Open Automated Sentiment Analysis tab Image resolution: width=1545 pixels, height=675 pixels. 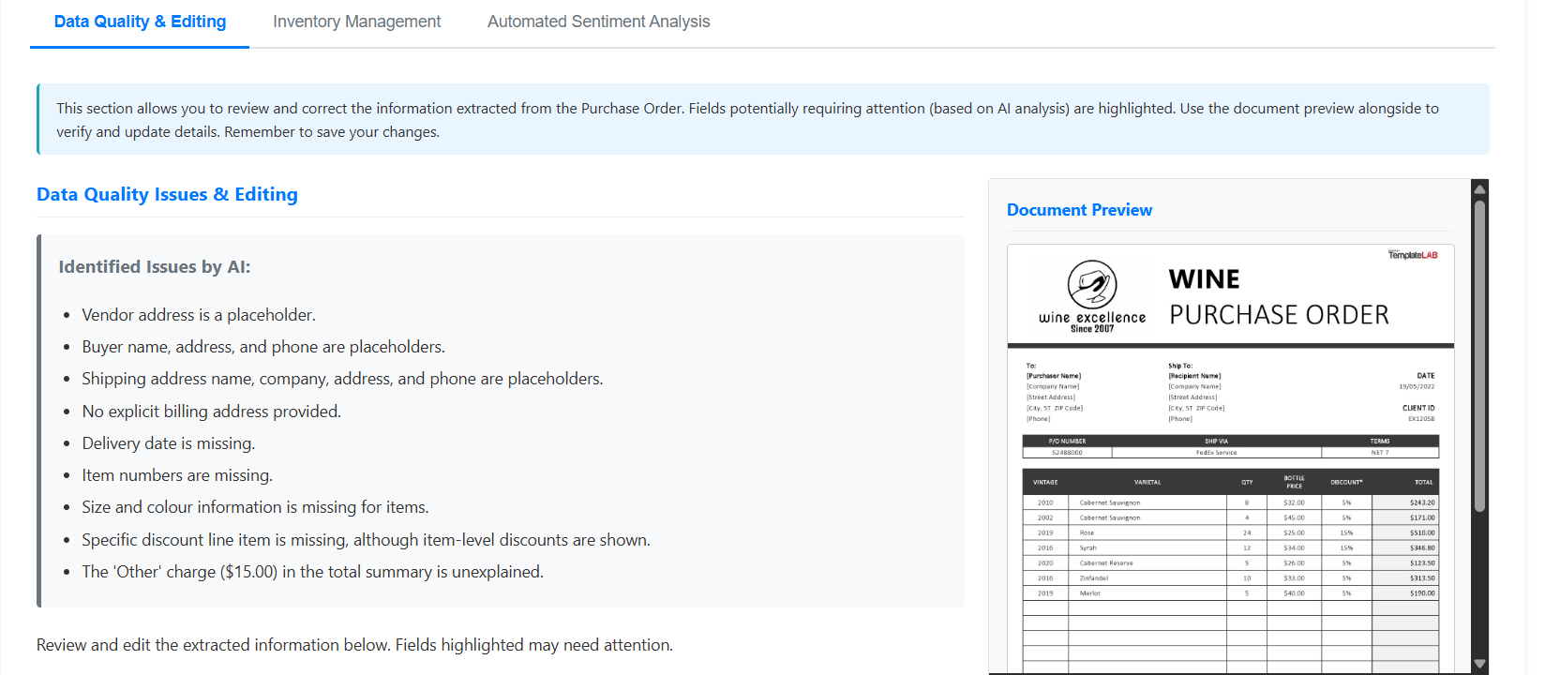pyautogui.click(x=598, y=22)
